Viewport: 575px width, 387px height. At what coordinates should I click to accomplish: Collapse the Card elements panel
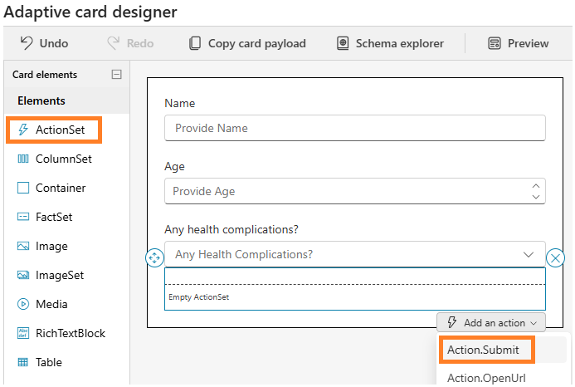pyautogui.click(x=116, y=74)
